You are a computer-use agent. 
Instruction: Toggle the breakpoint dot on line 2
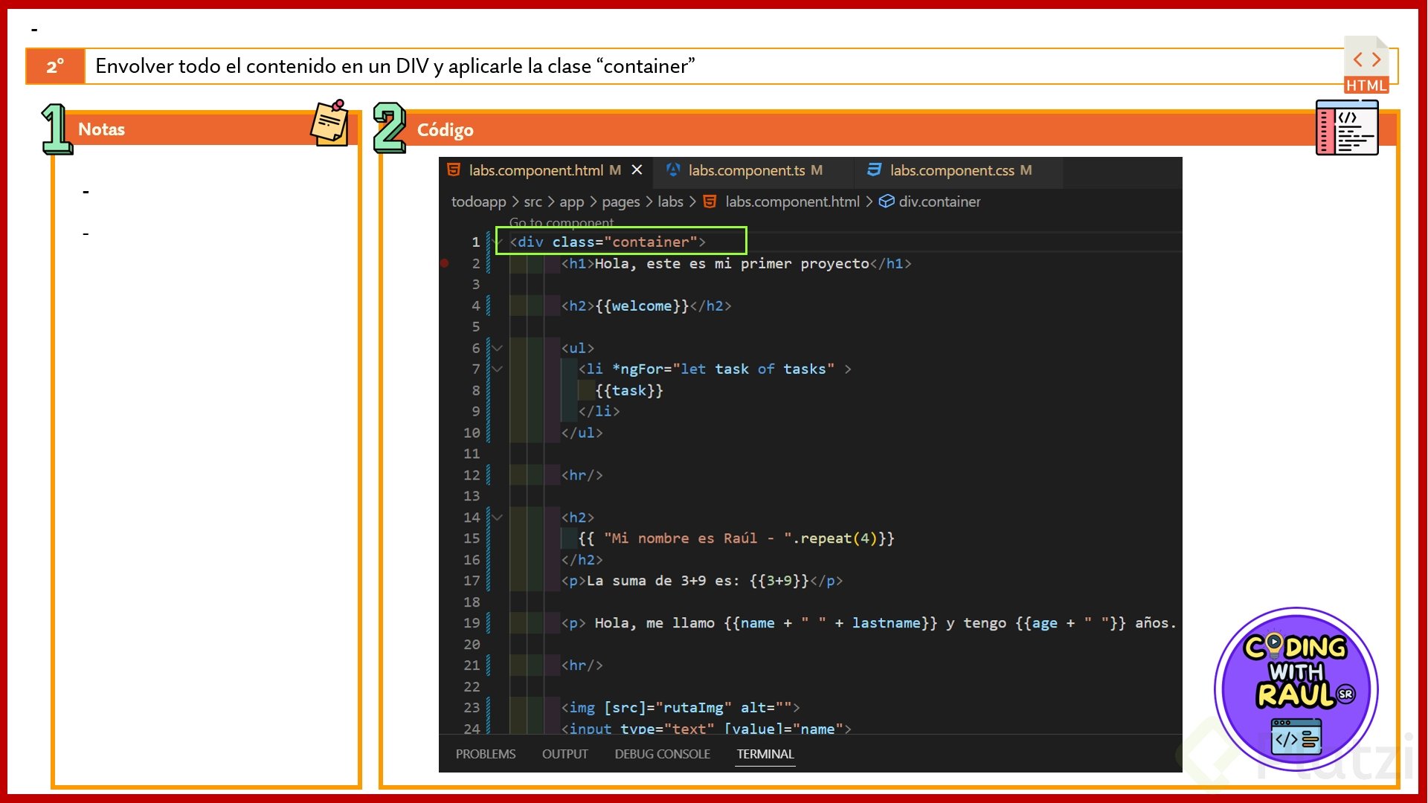click(x=445, y=263)
